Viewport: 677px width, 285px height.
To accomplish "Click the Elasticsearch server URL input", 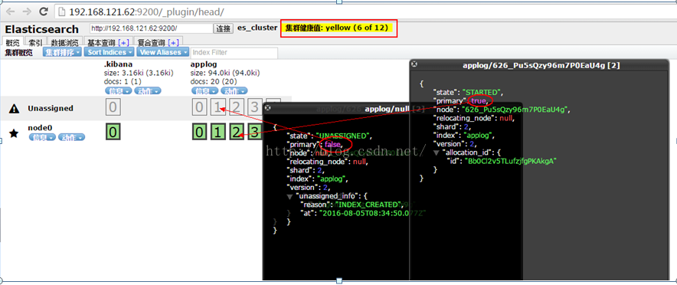I will coord(151,28).
